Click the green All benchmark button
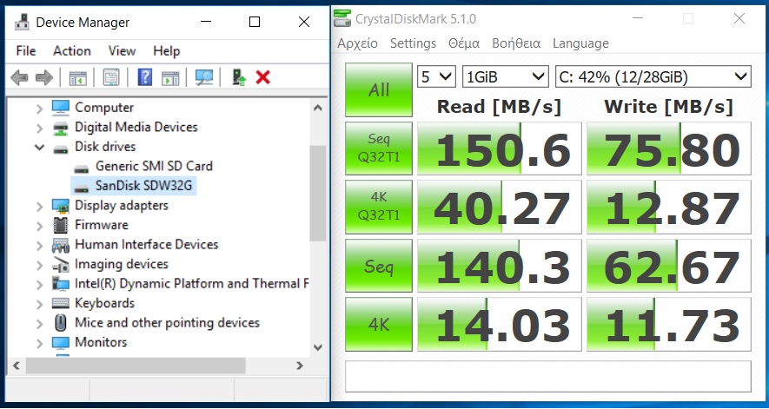This screenshot has height=409, width=769. (x=379, y=89)
